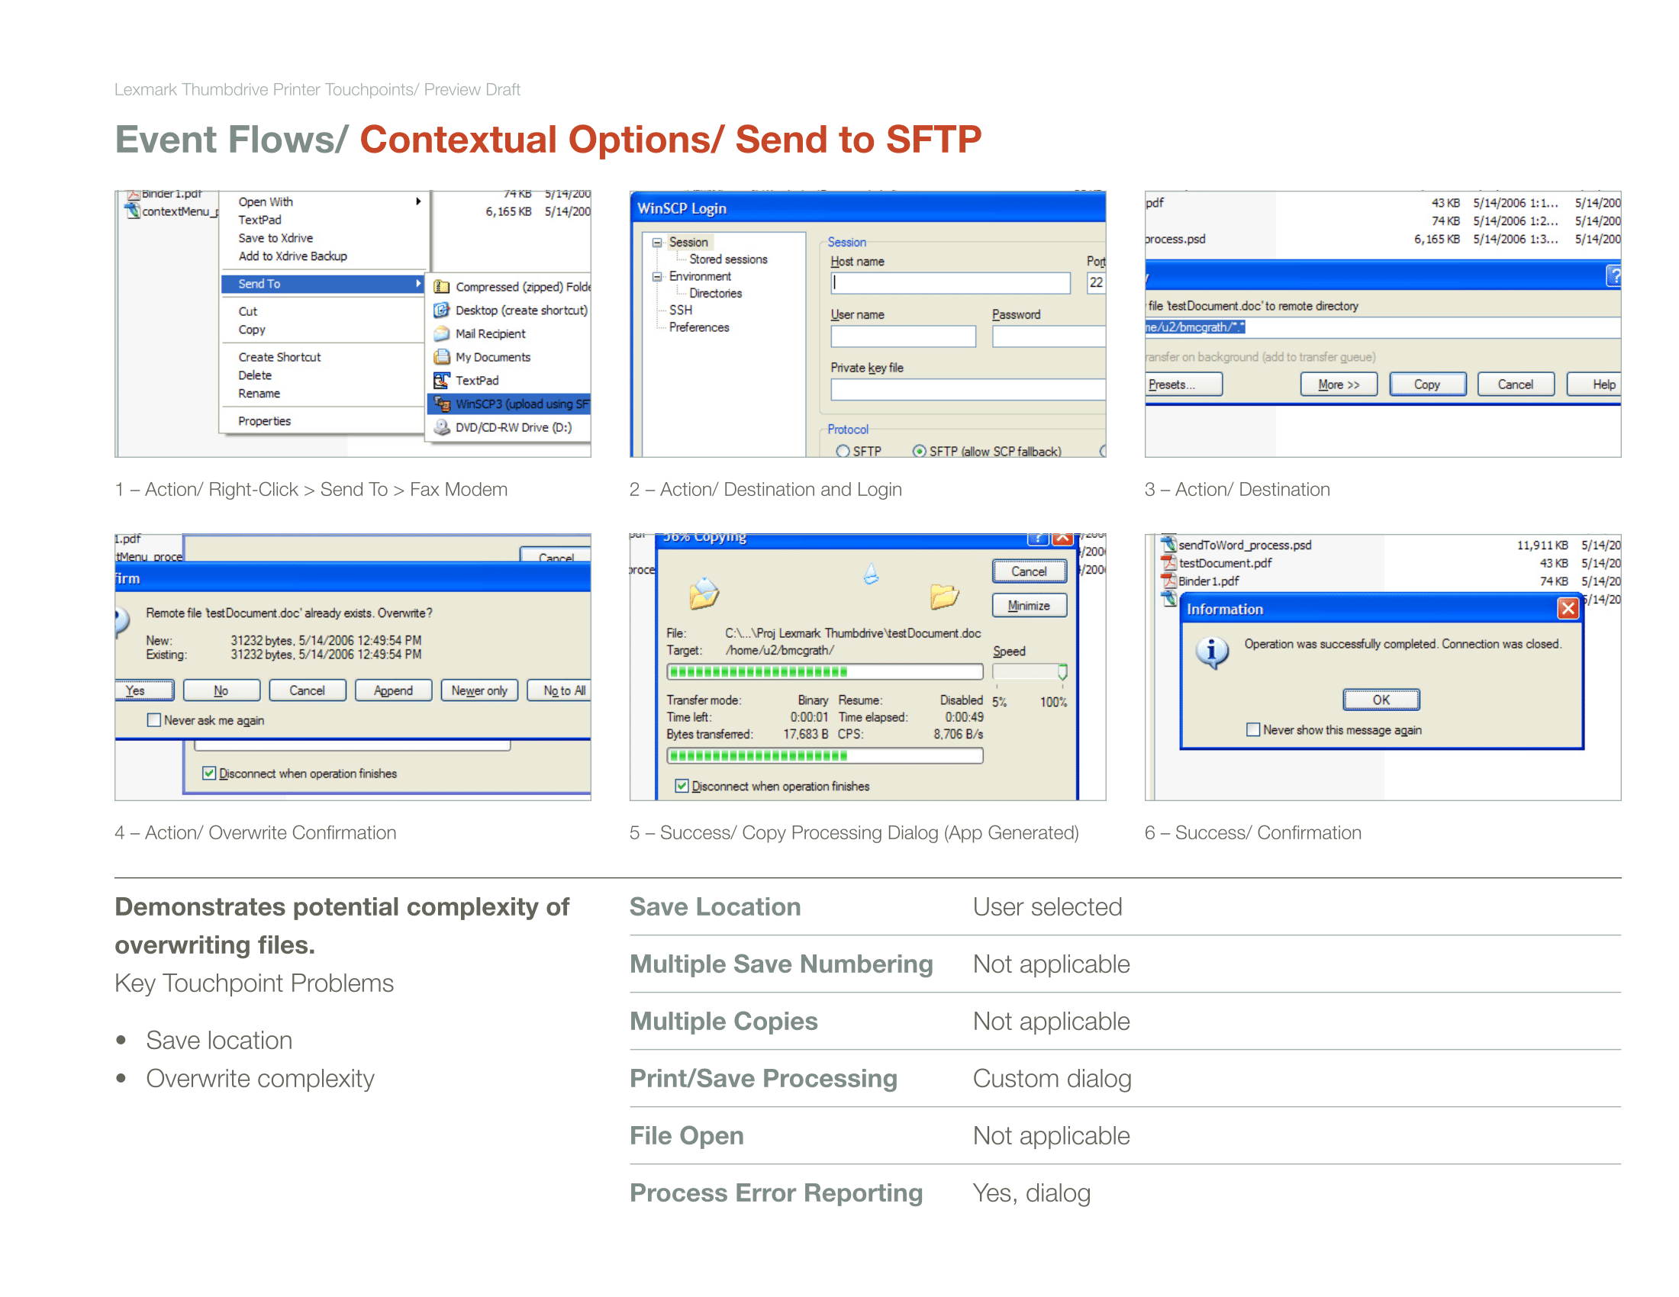The width and height of the screenshot is (1679, 1297).
Task: Click the Presets... button
Action: click(x=1183, y=385)
